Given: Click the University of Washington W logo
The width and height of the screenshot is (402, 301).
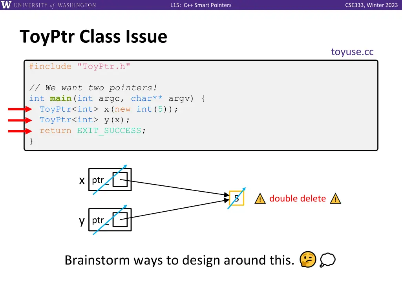Looking at the screenshot, I should [6, 5].
